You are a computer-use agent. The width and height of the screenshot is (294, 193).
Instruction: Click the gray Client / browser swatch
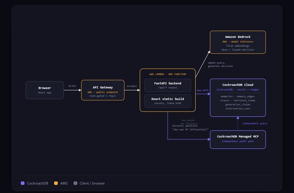click(76, 183)
